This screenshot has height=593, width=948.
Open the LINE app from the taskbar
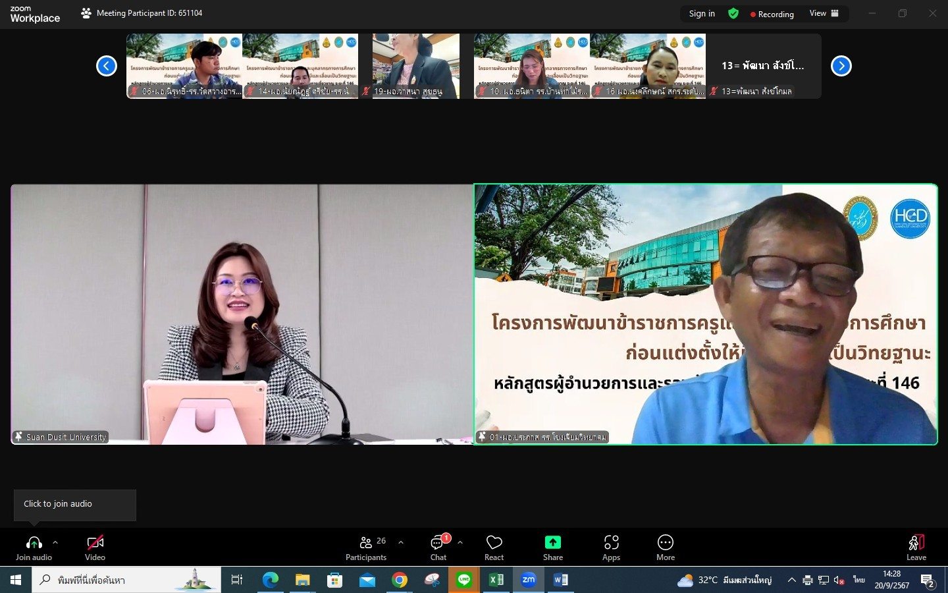(x=464, y=580)
